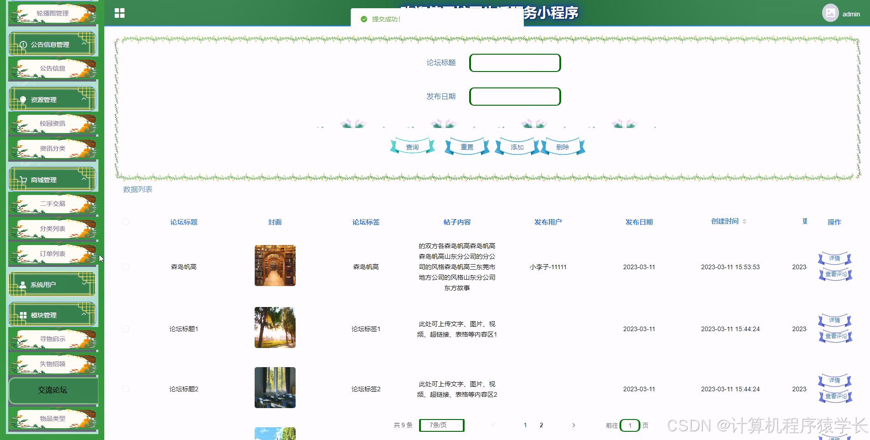Expand the 系统用户 menu arrow
The width and height of the screenshot is (870, 440).
pos(84,284)
